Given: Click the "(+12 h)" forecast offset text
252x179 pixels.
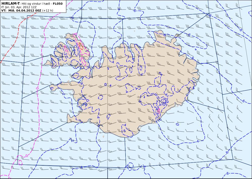Looking at the screenshot, I should [x=48, y=11].
